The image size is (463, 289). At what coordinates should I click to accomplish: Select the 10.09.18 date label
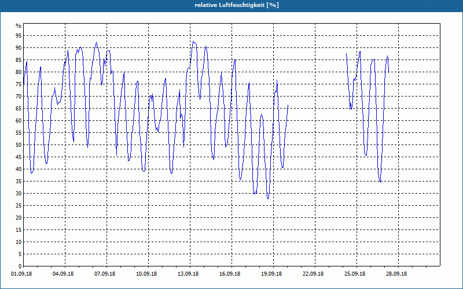pos(146,274)
